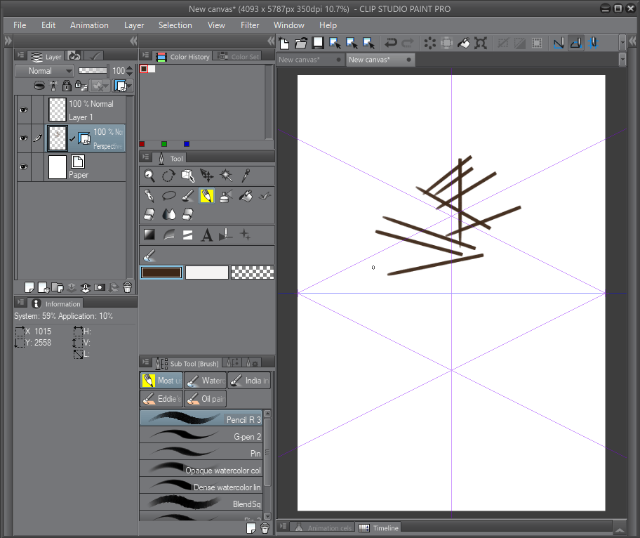Pick the Auto select magic wand tool
The width and height of the screenshot is (640, 538).
click(226, 176)
